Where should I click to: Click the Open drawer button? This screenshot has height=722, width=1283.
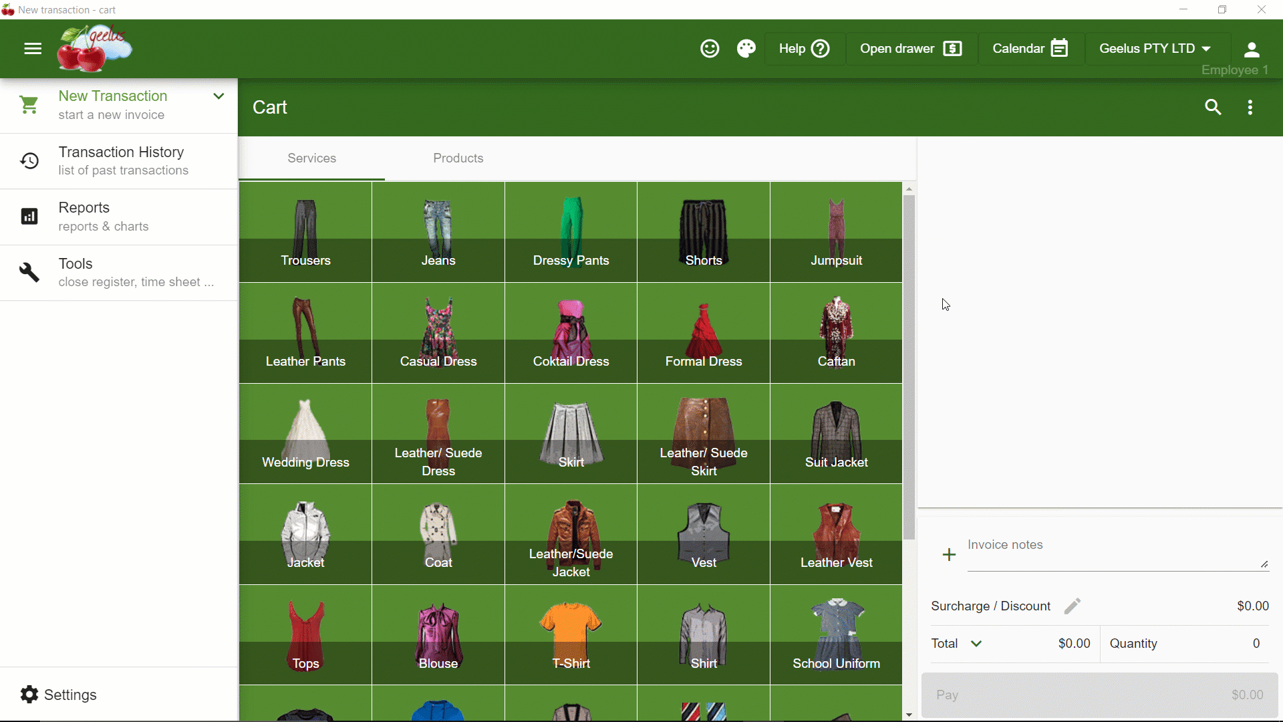911,49
